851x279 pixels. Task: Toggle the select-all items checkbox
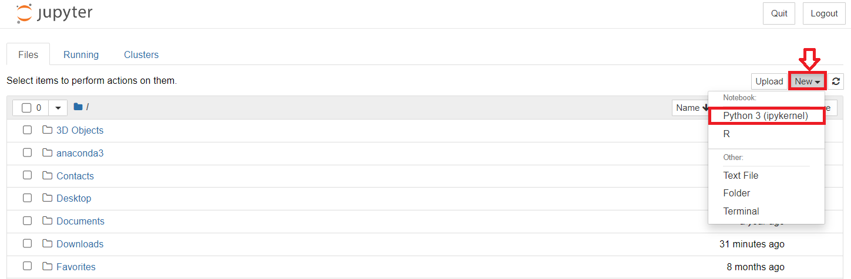(x=26, y=108)
